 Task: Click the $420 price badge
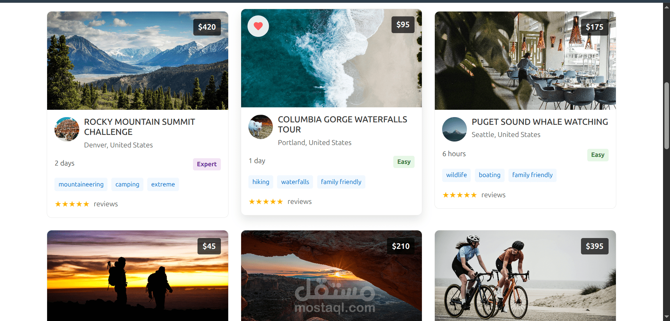click(x=207, y=27)
